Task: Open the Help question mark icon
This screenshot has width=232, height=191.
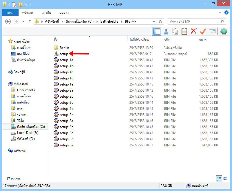Action: pyautogui.click(x=226, y=12)
